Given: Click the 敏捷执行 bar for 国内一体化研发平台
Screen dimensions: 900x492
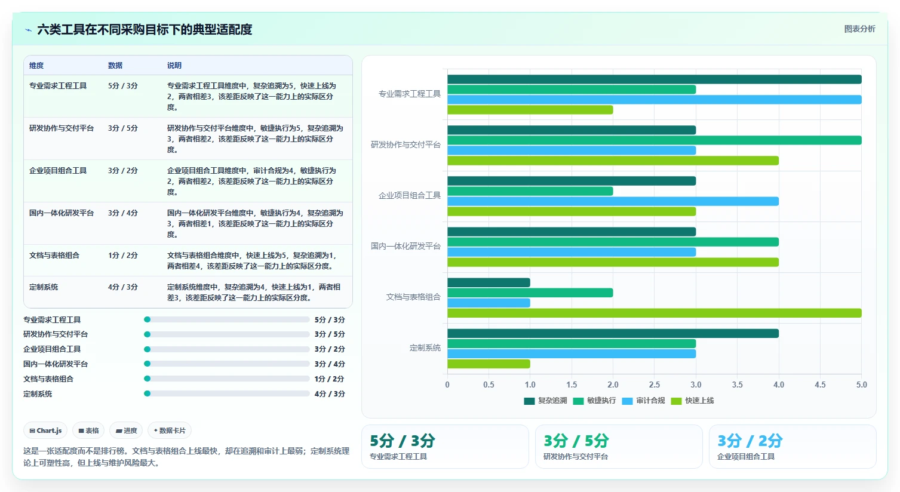Looking at the screenshot, I should 613,242.
